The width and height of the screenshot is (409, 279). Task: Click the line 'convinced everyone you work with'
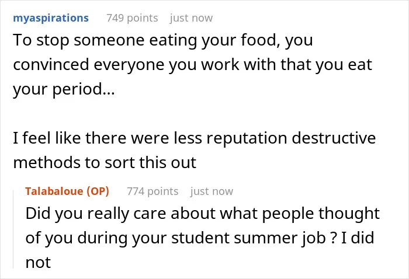192,65
